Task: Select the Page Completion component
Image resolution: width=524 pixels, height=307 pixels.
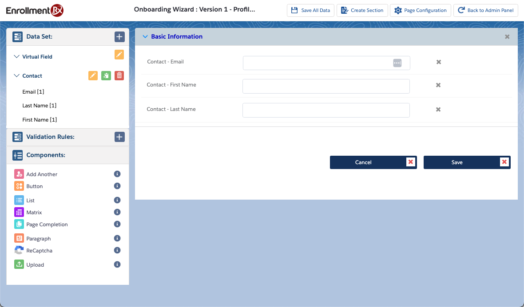Action: [x=47, y=224]
